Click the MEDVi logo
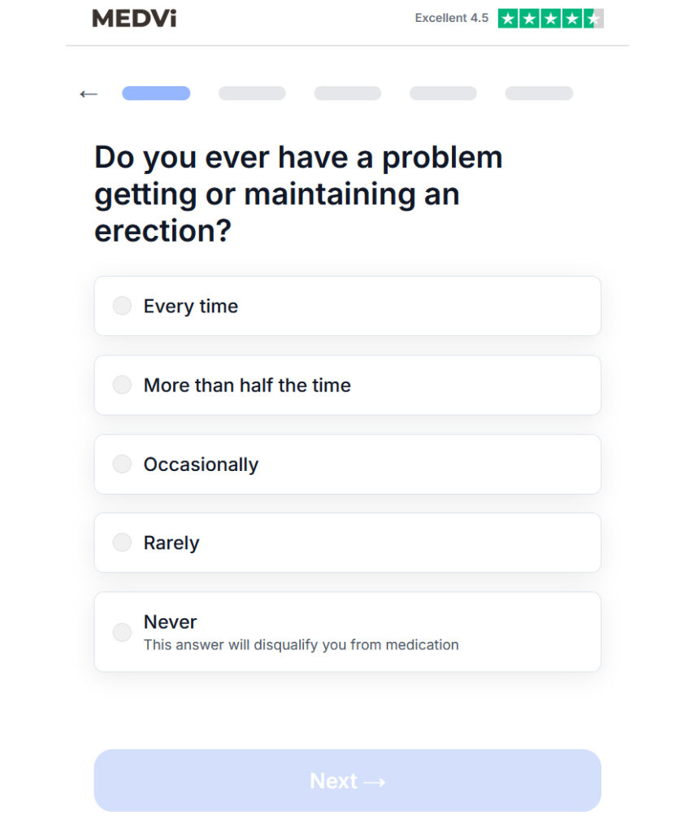Image resolution: width=690 pixels, height=833 pixels. pos(134,19)
